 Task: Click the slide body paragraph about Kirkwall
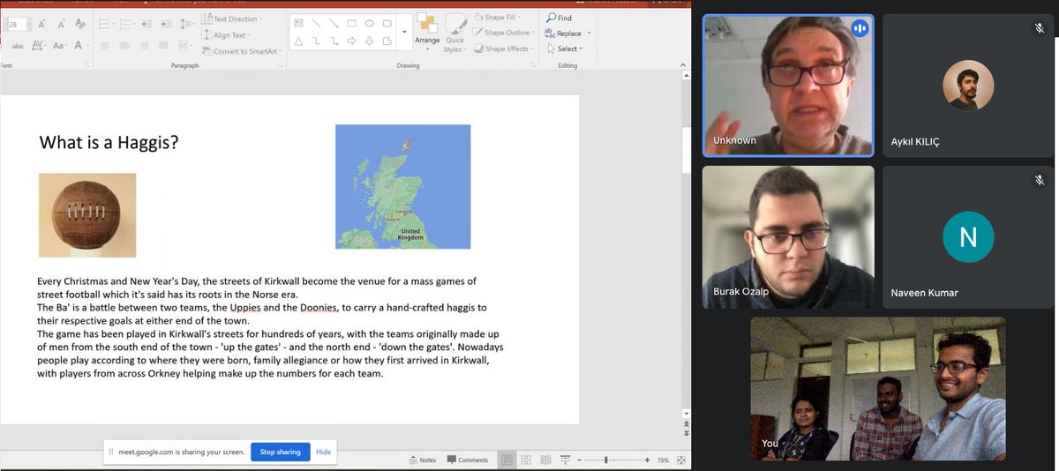coord(270,327)
